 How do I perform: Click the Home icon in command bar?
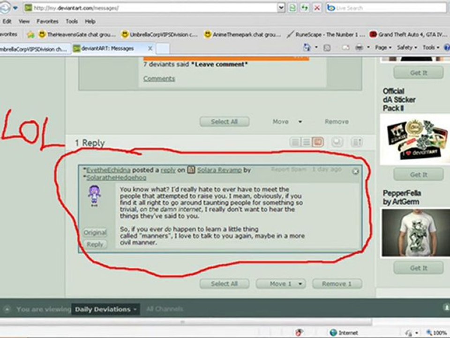click(x=307, y=47)
